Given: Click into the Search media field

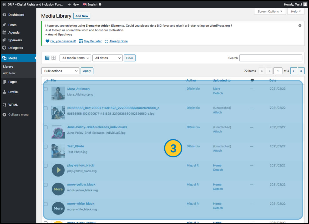Looking at the screenshot, I should tap(270, 58).
